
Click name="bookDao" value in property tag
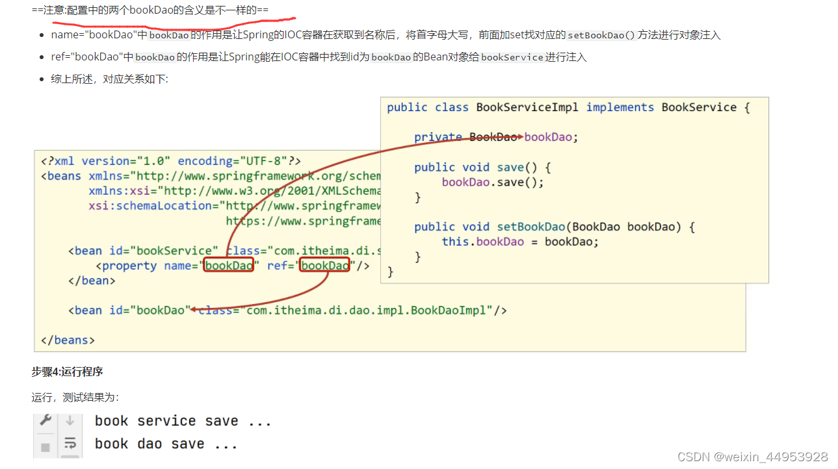click(x=228, y=265)
